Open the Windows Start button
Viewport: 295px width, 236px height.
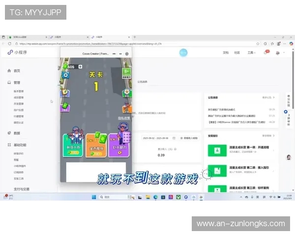pos(94,197)
